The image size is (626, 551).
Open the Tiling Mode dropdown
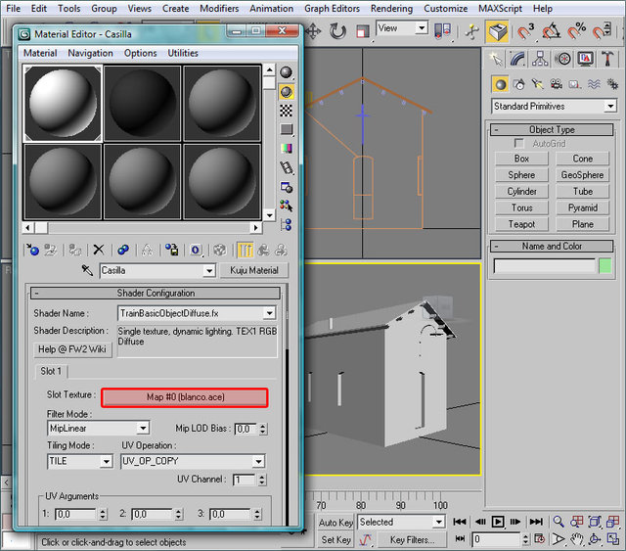tap(107, 461)
